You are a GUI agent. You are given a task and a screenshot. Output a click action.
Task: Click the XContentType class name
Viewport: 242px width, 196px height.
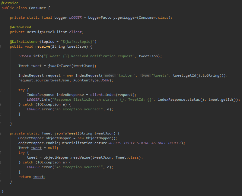coord(86,80)
